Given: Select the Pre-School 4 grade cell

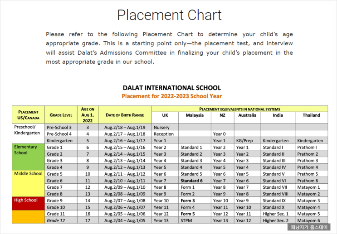Looking at the screenshot, I should point(61,134).
